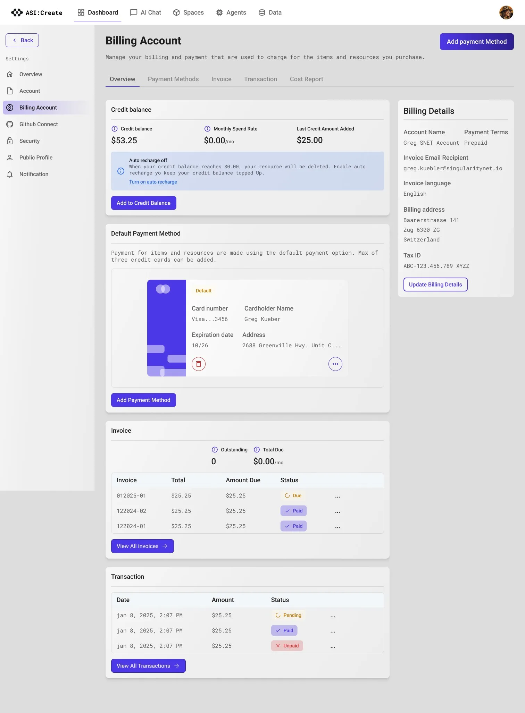Select Overview home icon in sidebar
This screenshot has width=525, height=713.
coord(10,74)
